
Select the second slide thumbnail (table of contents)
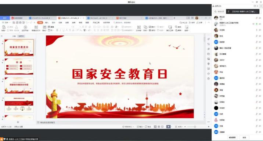coord(19,66)
